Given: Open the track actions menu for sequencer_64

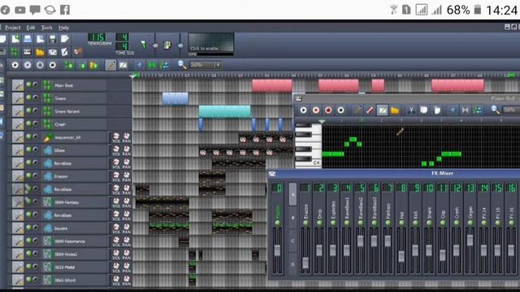Looking at the screenshot, I should tap(18, 137).
